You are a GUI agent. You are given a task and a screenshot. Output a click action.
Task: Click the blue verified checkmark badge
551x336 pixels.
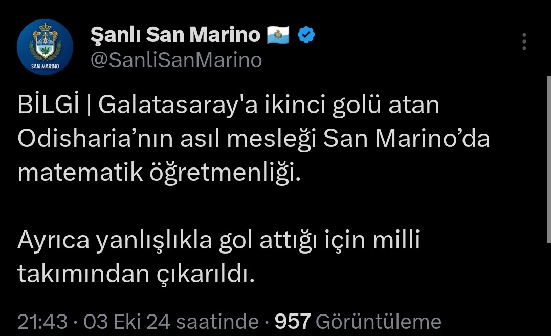306,34
